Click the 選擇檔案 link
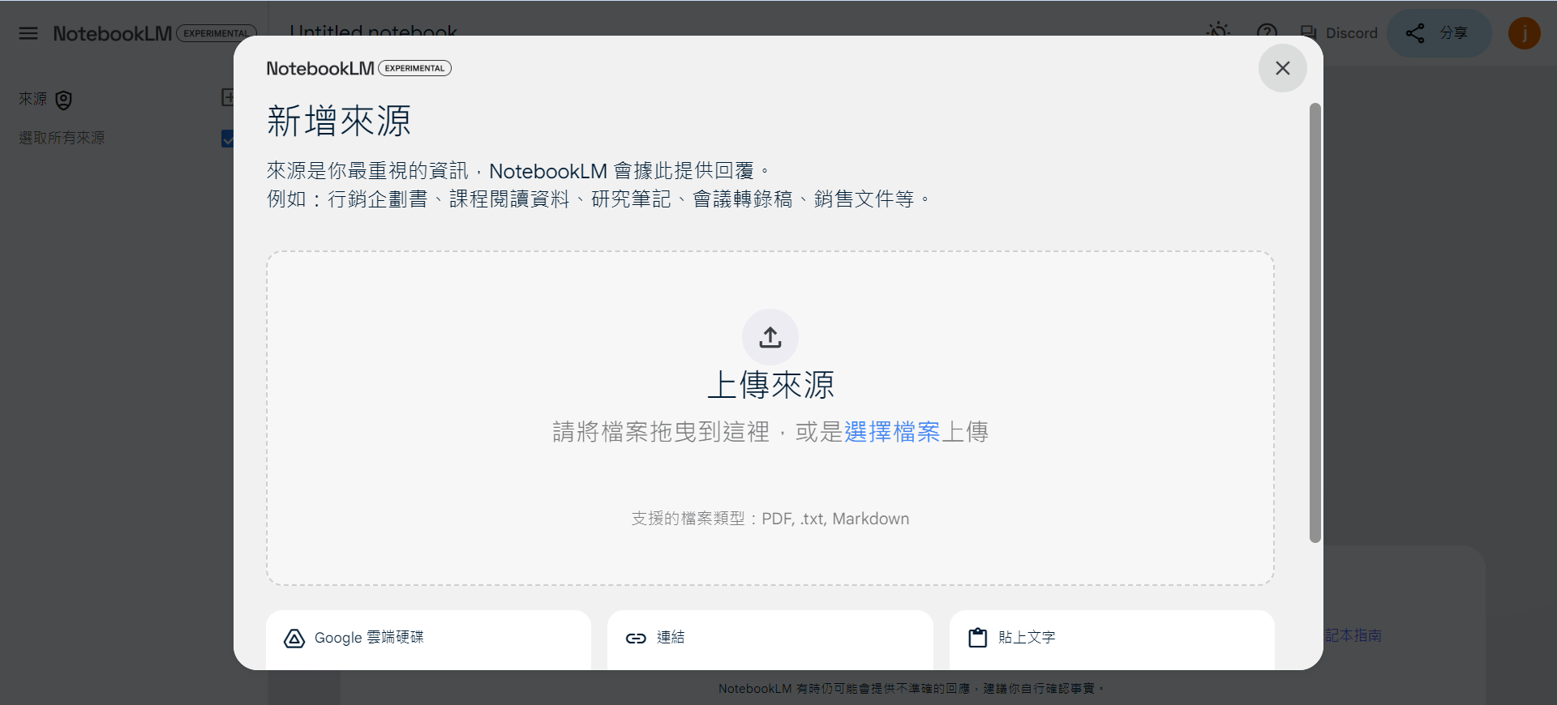Screen dimensions: 1557x705 tap(891, 432)
